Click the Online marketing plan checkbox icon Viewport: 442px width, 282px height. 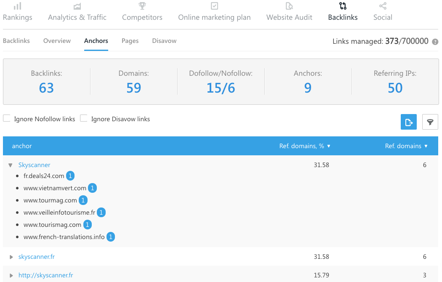[x=214, y=6]
